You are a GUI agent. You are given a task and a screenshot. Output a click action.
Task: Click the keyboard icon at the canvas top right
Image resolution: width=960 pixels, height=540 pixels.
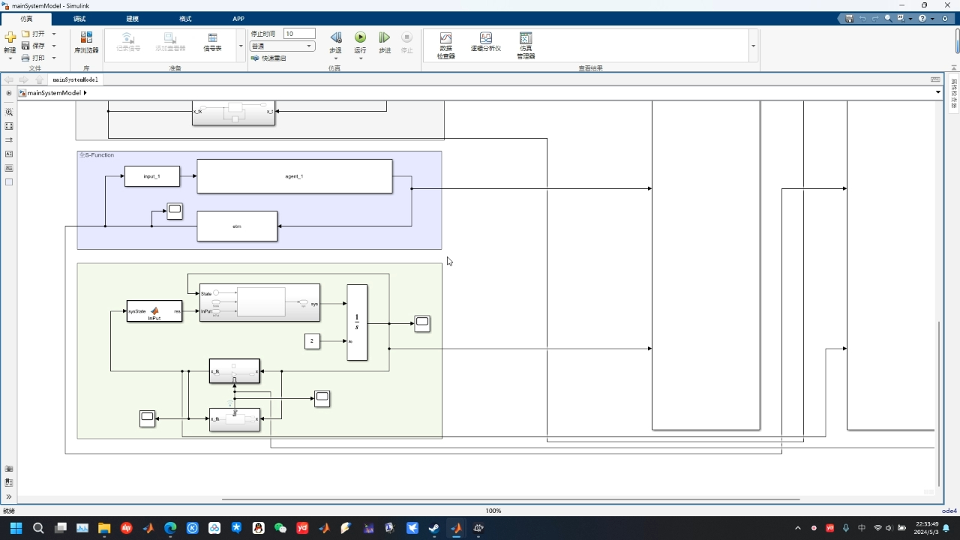click(x=935, y=79)
